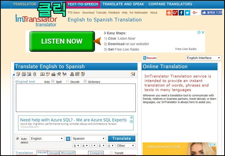
Task: Close the Anastasiadate ad
Action: click(214, 145)
